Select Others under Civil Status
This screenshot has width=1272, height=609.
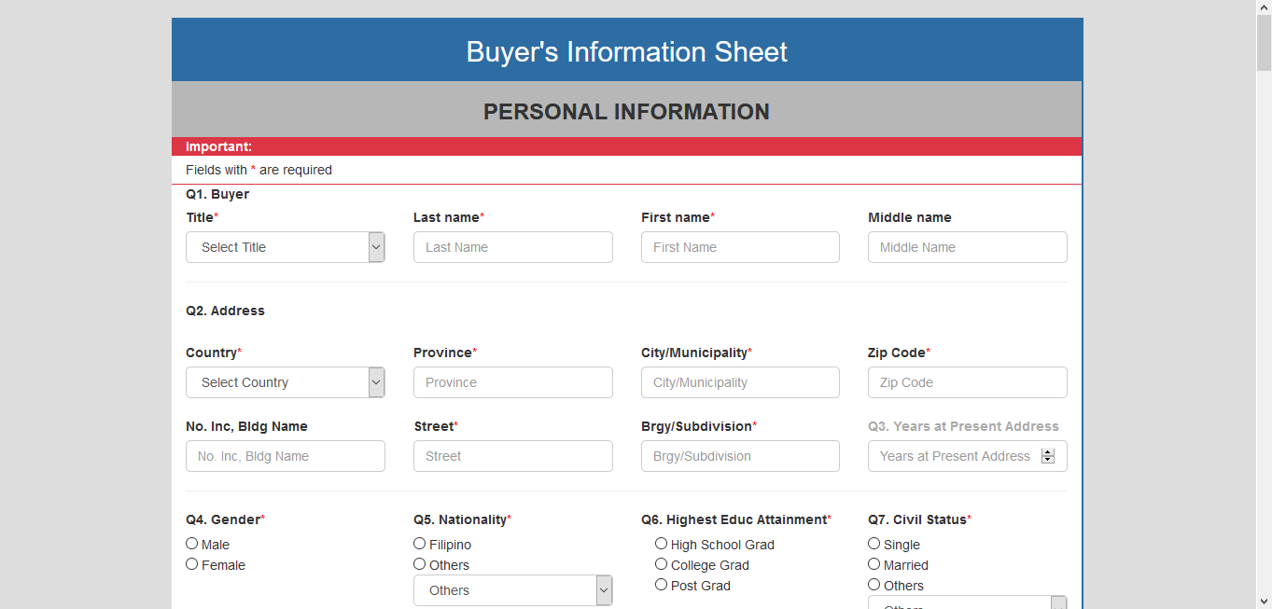[874, 584]
